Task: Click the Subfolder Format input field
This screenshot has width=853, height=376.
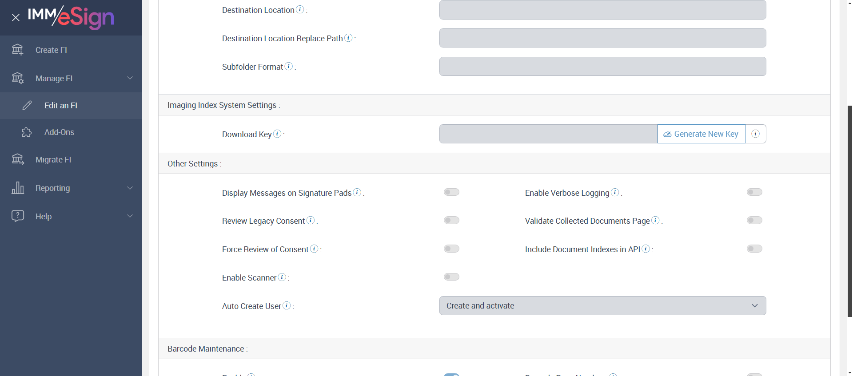Action: point(602,67)
